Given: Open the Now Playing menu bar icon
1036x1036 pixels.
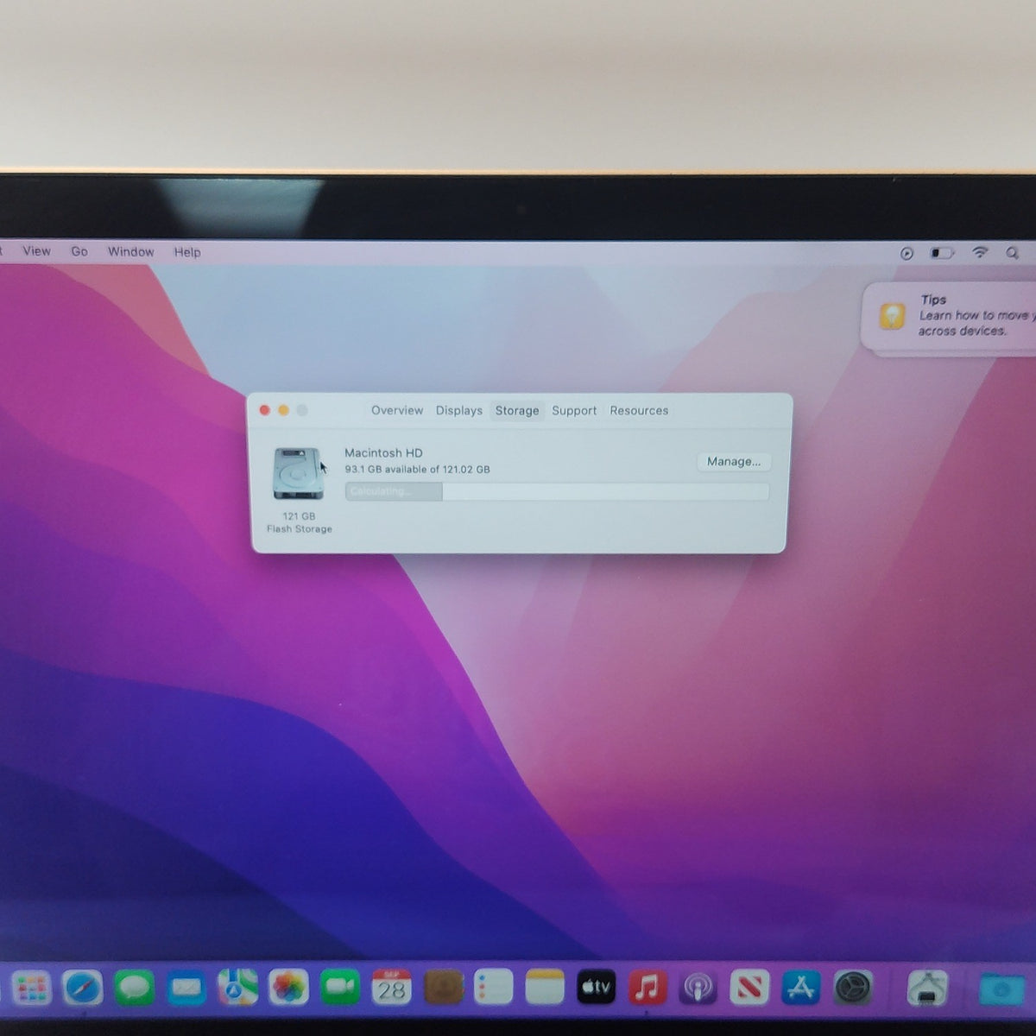Looking at the screenshot, I should [x=906, y=253].
